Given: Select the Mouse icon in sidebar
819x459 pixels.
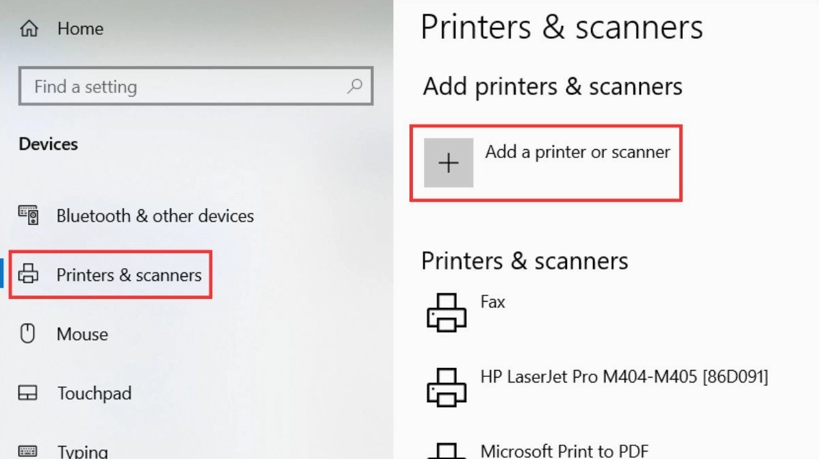Looking at the screenshot, I should tap(28, 334).
